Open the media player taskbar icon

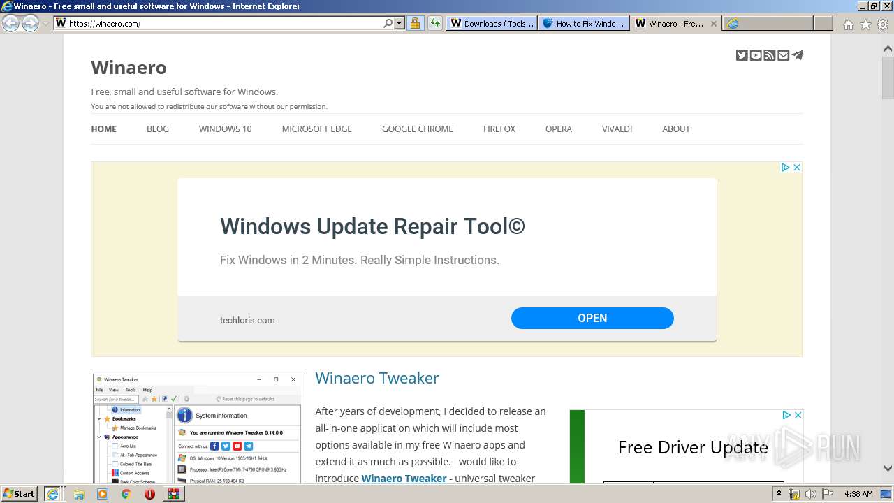click(x=103, y=494)
